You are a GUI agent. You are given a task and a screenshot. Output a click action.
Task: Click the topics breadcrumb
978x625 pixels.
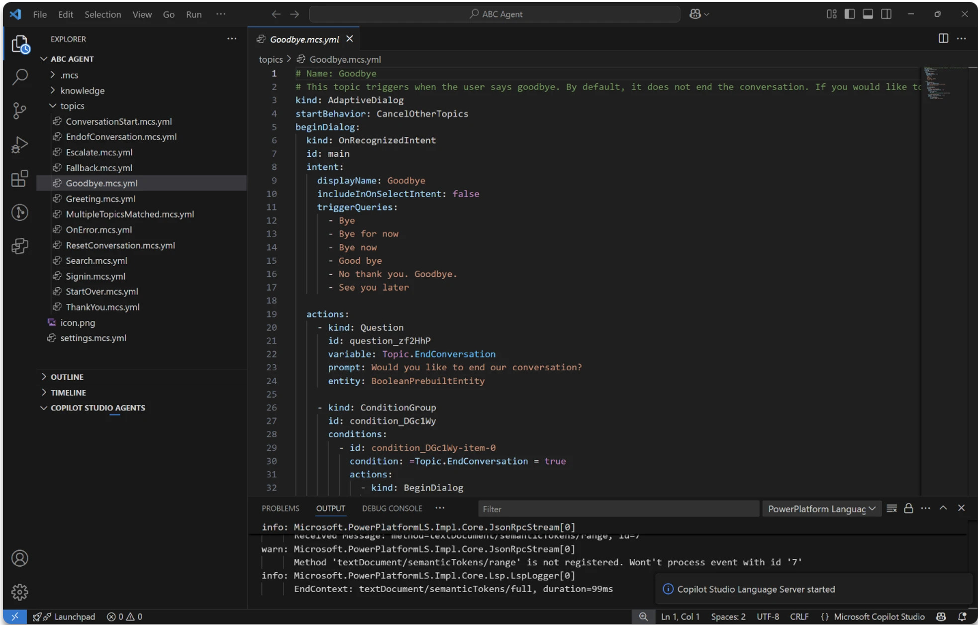pos(271,59)
